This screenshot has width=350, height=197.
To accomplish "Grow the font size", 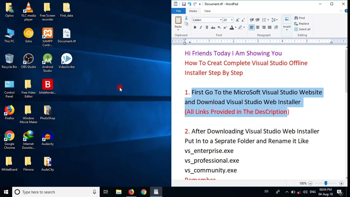I will pyautogui.click(x=237, y=20).
